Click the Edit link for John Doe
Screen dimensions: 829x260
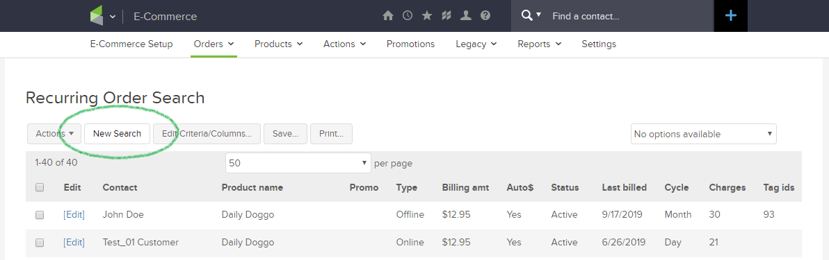point(74,215)
